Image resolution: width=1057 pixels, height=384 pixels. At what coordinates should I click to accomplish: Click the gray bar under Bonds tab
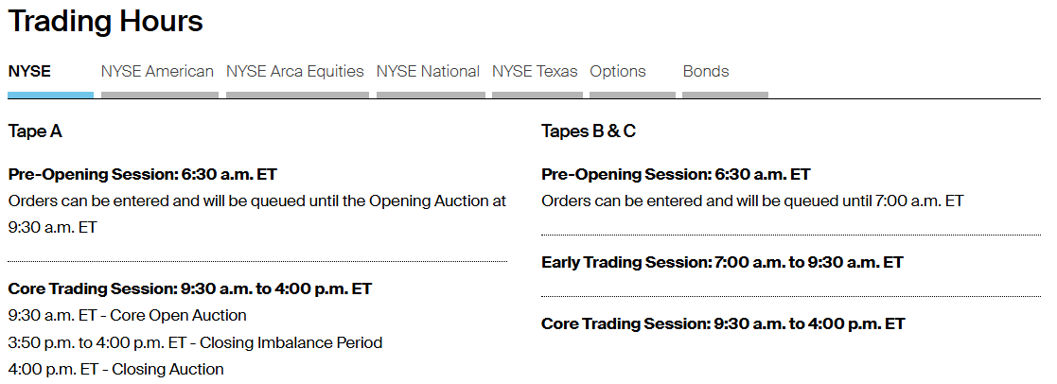tap(726, 95)
